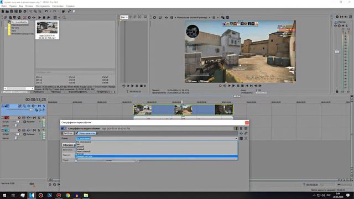Mute the second audio track
This screenshot has width=354, height=199.
tap(34, 130)
